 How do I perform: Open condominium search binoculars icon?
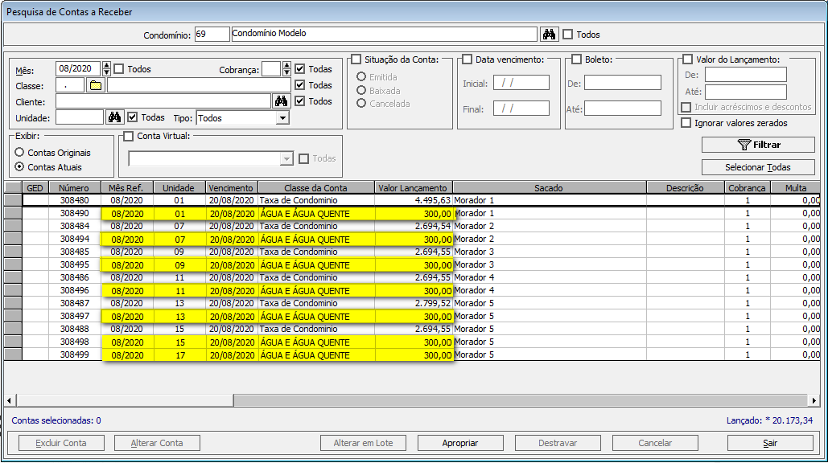point(549,35)
